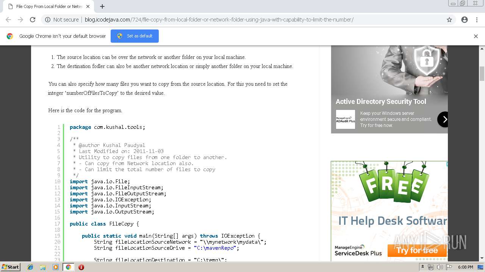The image size is (485, 272).
Task: Click 'public class FileCopy {' line
Action: point(104,224)
